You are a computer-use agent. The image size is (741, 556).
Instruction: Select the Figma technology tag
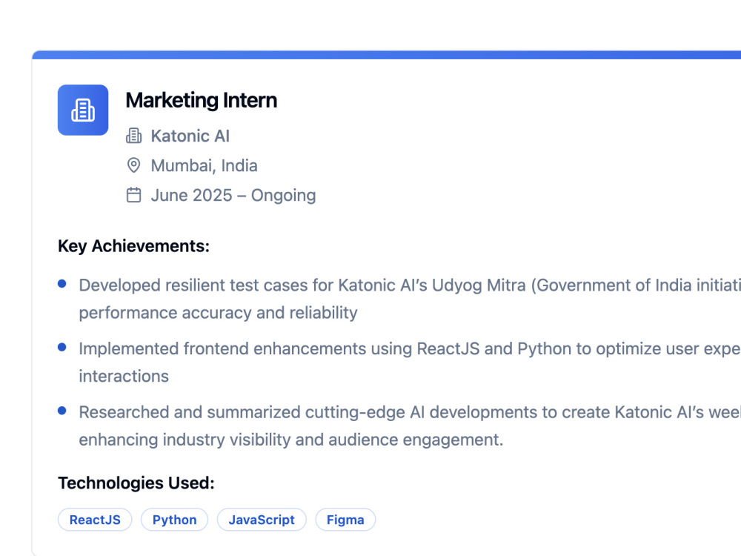pyautogui.click(x=345, y=520)
